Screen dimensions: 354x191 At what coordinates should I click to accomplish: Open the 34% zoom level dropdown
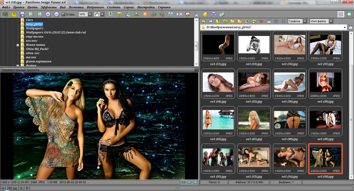pyautogui.click(x=90, y=14)
